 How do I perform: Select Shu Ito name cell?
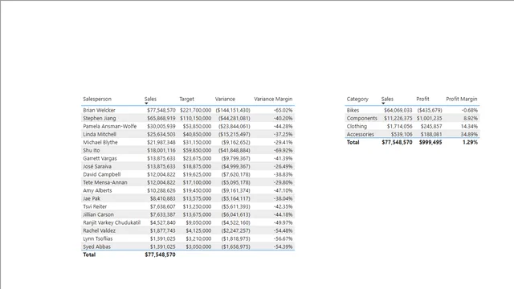click(91, 150)
